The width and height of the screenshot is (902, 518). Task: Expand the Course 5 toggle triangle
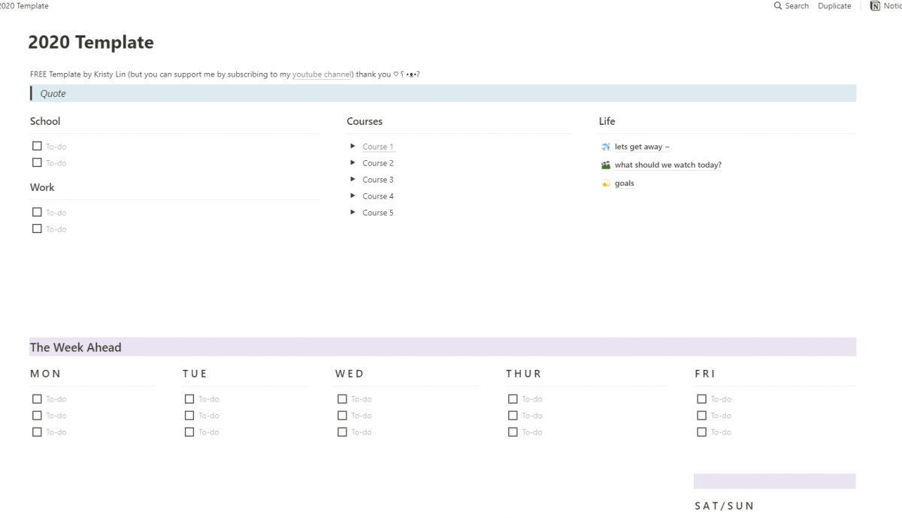353,212
